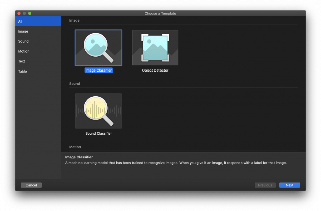Click the Cancel button
Viewport: 321px width, 211px height.
(x=31, y=185)
